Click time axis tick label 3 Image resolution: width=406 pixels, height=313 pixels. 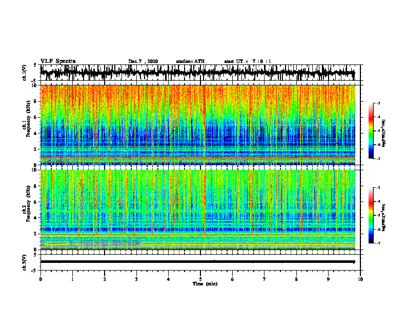click(x=136, y=279)
